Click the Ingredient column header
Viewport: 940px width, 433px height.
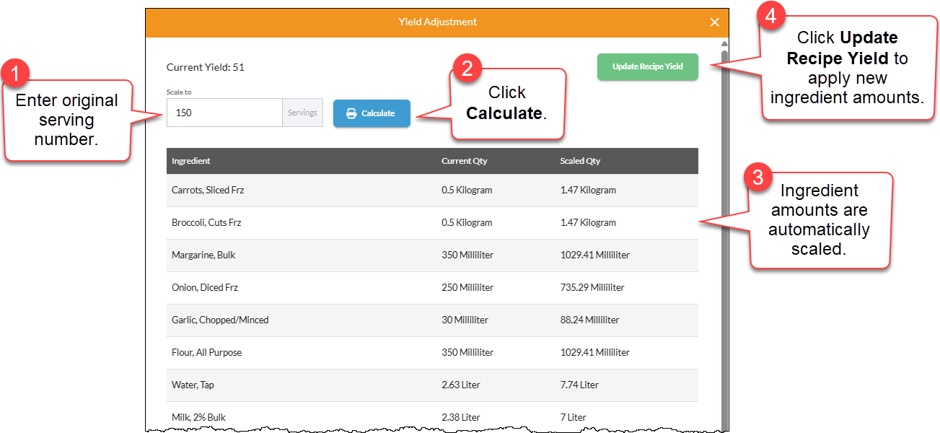191,161
